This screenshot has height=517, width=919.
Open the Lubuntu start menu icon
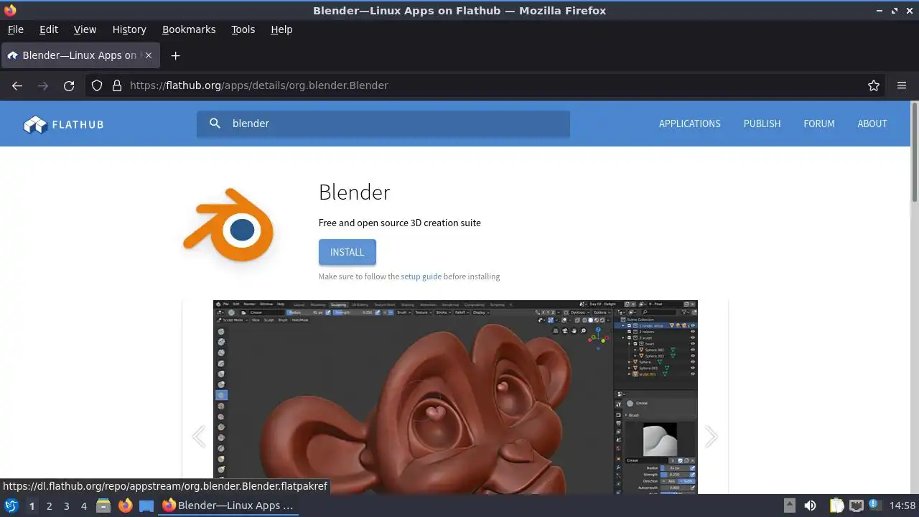coord(11,506)
